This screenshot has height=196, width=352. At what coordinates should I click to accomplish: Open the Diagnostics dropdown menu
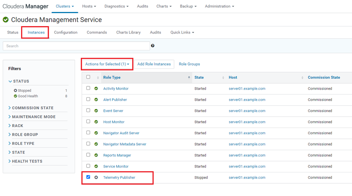116,6
